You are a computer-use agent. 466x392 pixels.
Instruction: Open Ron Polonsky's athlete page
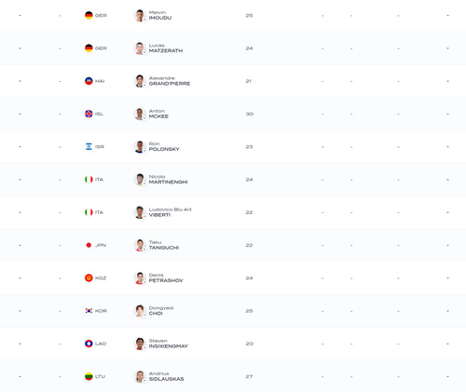pyautogui.click(x=164, y=146)
